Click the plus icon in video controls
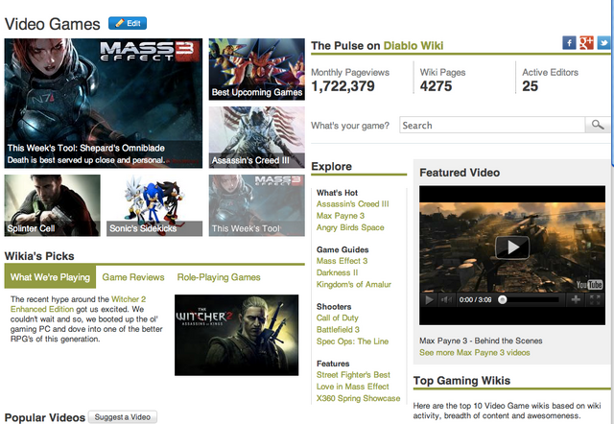 [576, 300]
